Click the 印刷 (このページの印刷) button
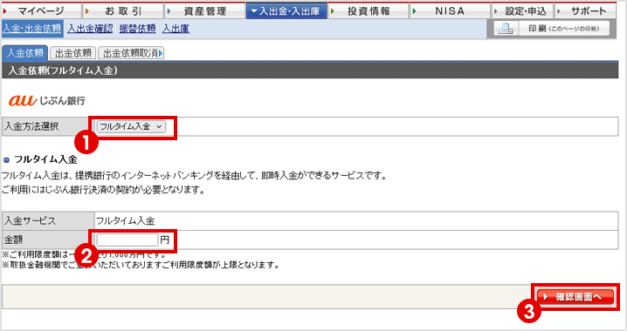Image resolution: width=627 pixels, height=331 pixels. coord(552,29)
